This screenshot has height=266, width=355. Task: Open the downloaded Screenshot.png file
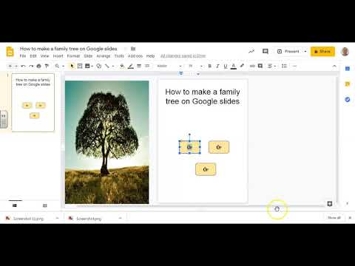click(x=89, y=219)
